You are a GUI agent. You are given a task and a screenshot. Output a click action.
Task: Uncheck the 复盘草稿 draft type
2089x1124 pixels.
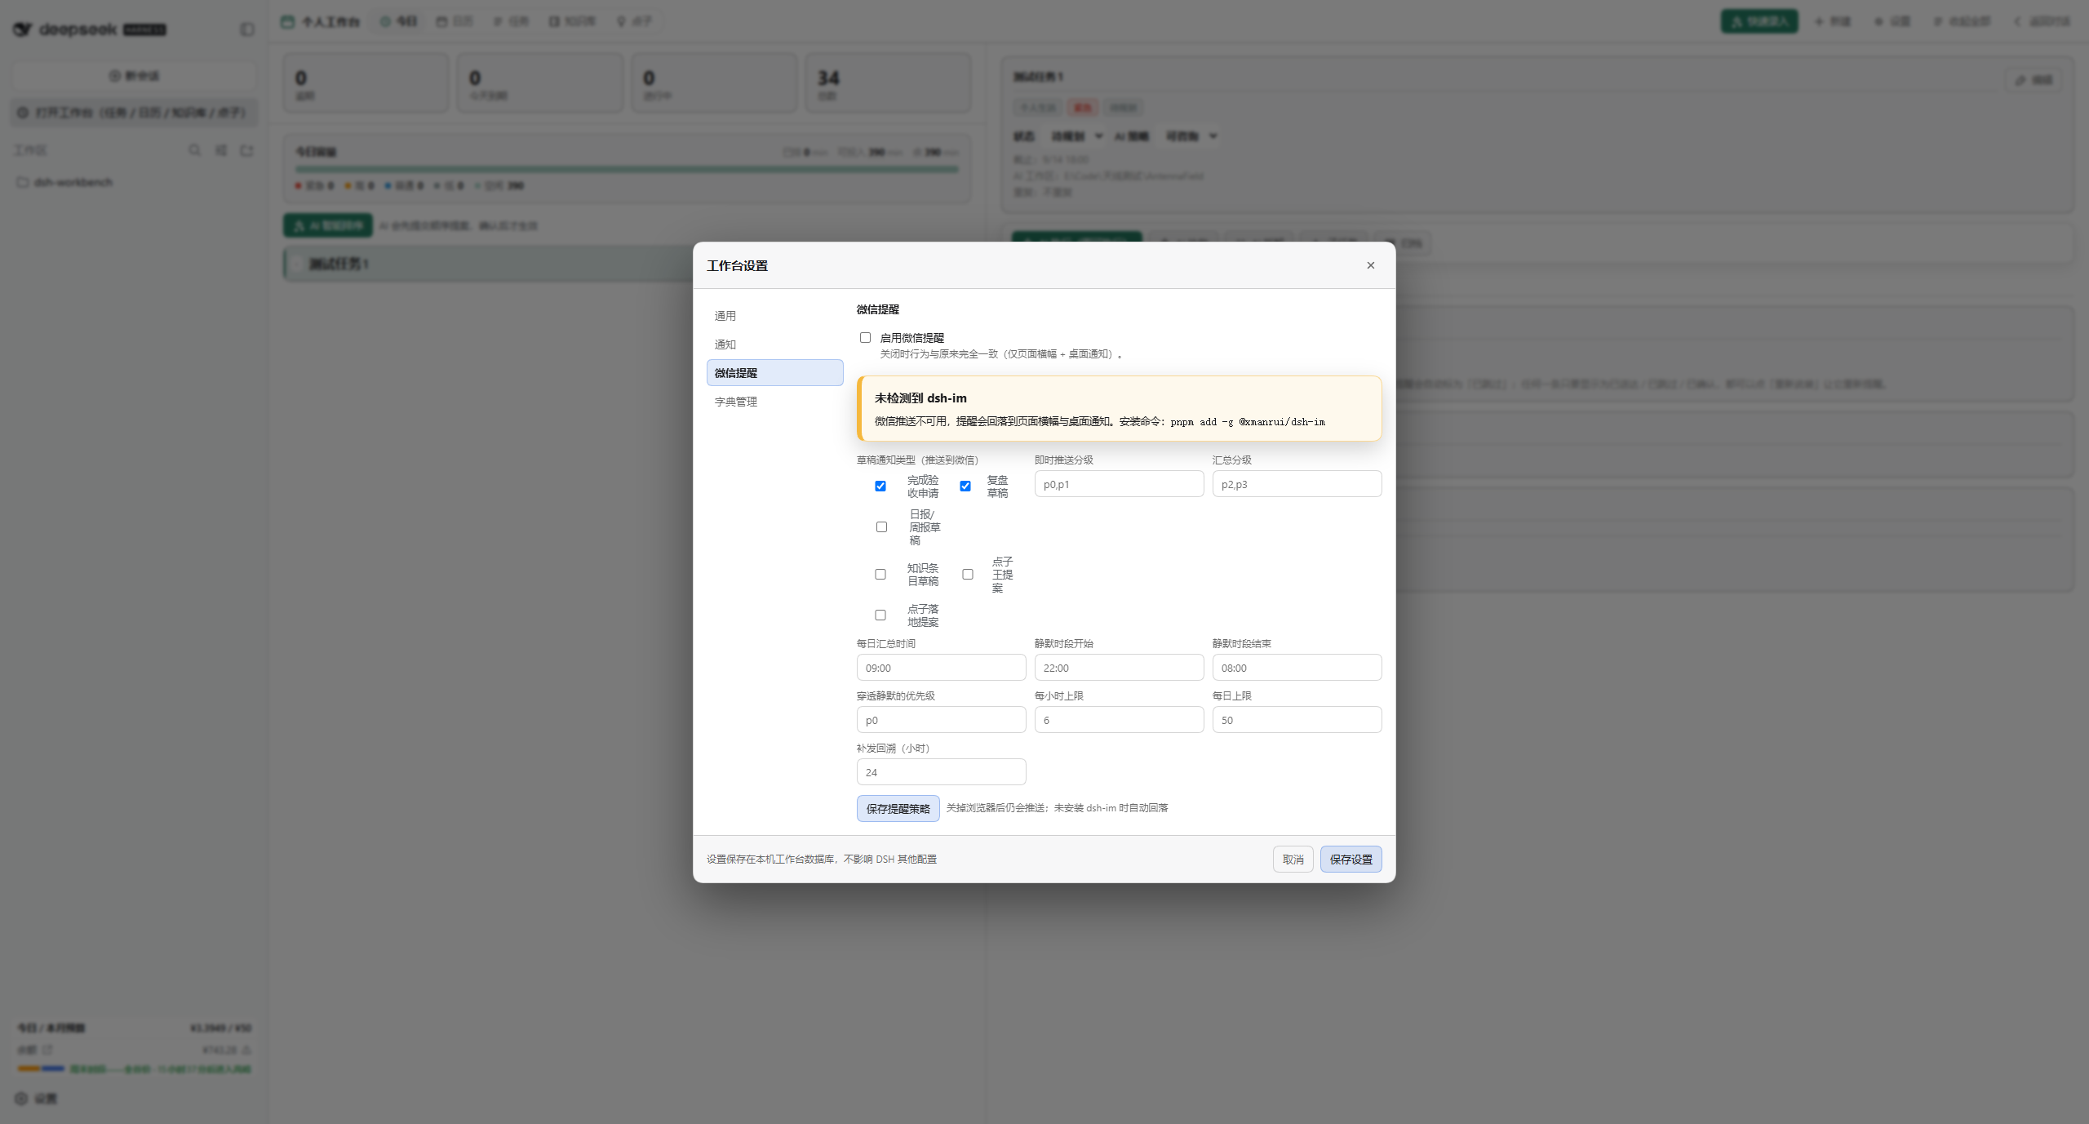point(965,486)
